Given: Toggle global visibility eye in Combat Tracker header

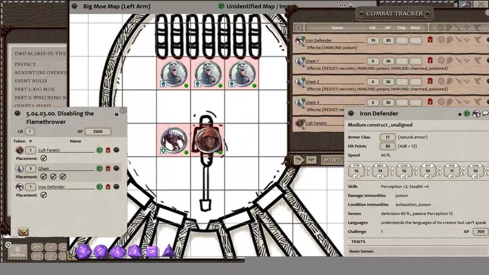Looking at the screenshot, I should (x=299, y=27).
